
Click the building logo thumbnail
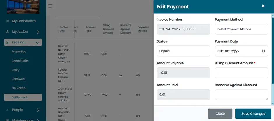point(23,7)
